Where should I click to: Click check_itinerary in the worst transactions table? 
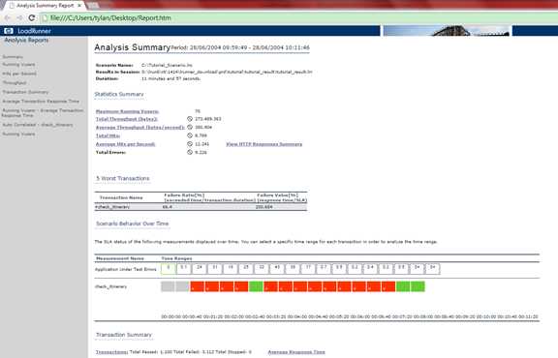pyautogui.click(x=112, y=207)
